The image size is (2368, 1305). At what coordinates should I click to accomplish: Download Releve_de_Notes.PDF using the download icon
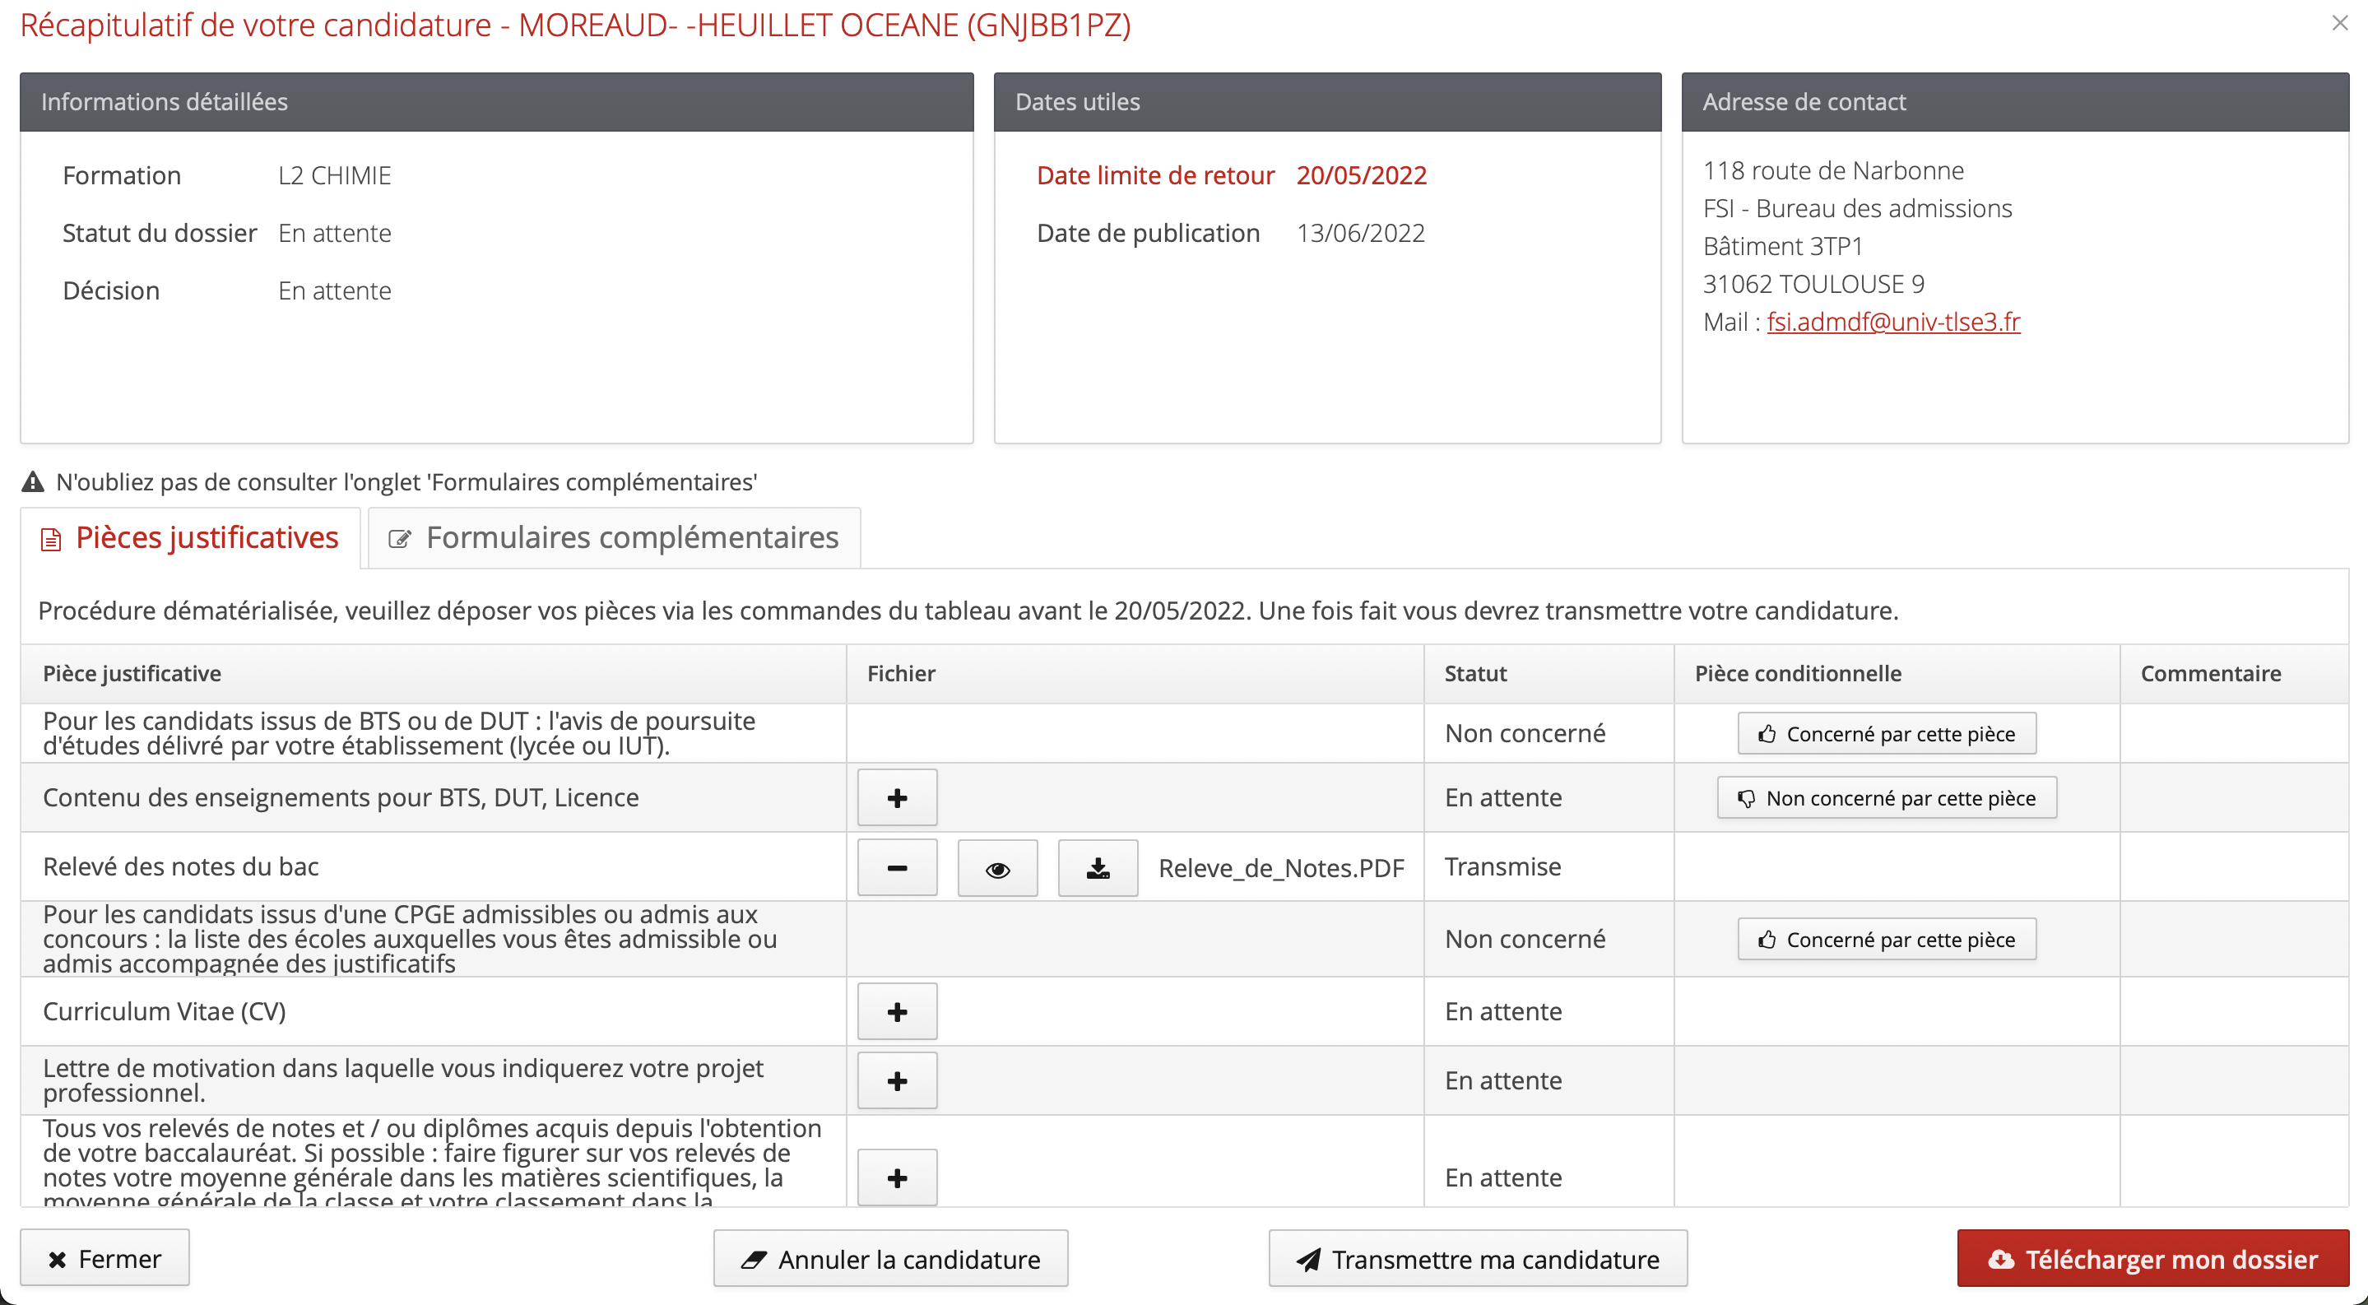[x=1097, y=867]
